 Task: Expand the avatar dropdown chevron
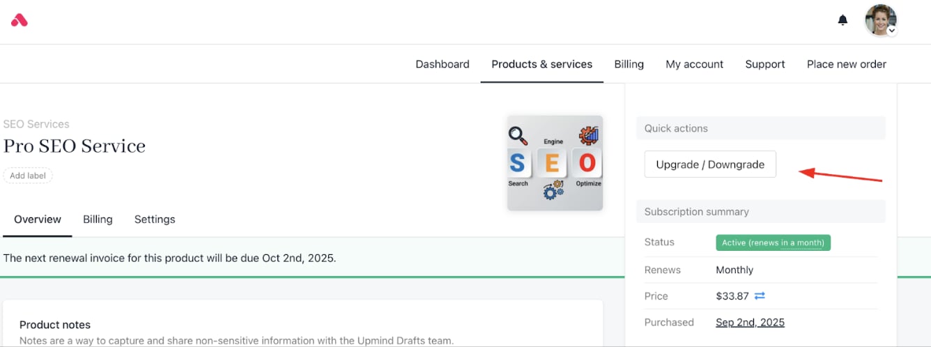click(x=892, y=31)
